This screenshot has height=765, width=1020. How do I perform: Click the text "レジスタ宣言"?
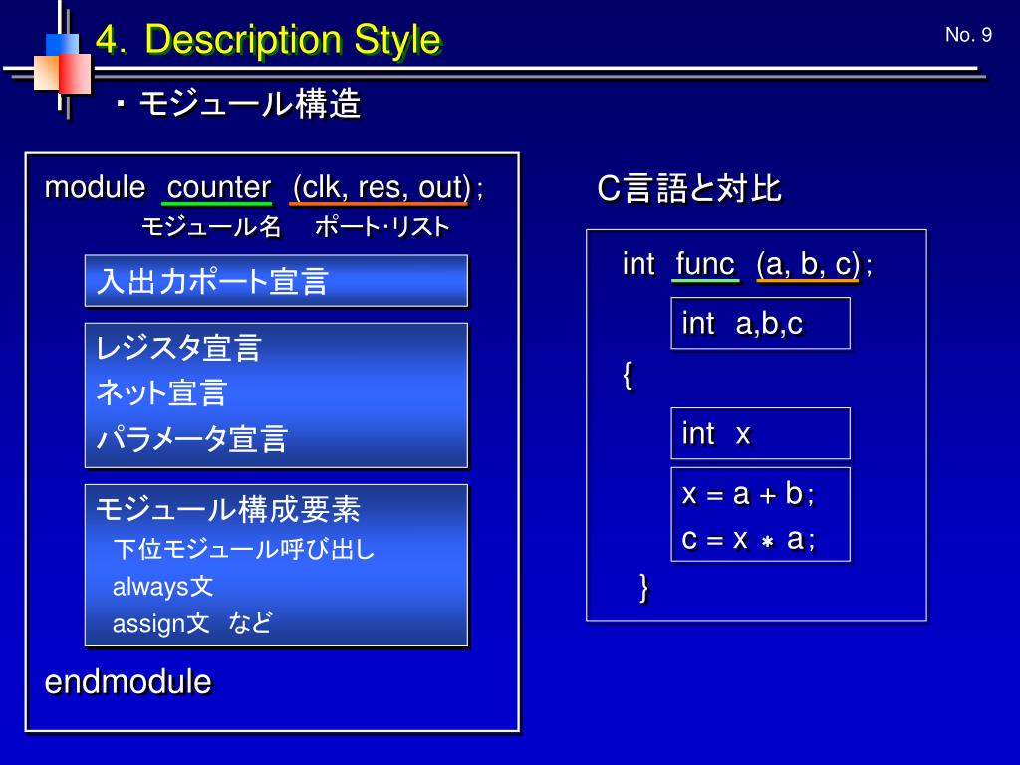178,348
